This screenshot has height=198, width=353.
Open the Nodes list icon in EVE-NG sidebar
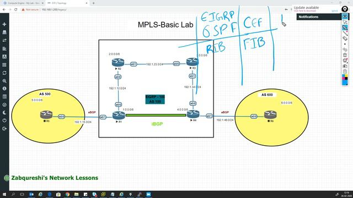(4, 32)
